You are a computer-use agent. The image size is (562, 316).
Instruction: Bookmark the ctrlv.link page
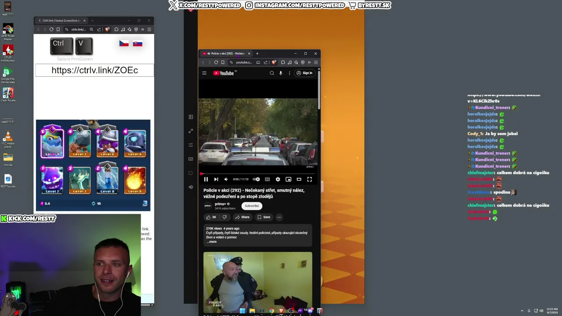click(58, 29)
